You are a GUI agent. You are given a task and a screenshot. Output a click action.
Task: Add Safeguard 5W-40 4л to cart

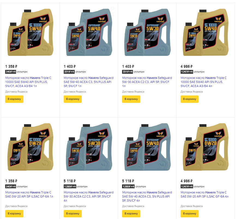[131, 214]
